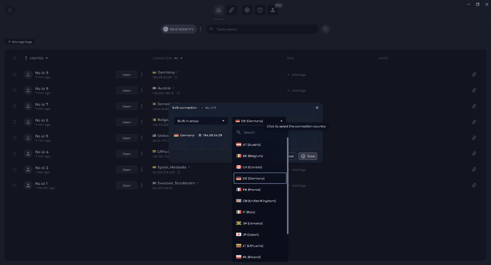The height and width of the screenshot is (265, 491).
Task: Click the lock icon in top-left corner
Action: coord(10,10)
